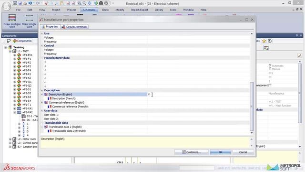Switch to Circuits, terminals tab
Image resolution: width=305 pixels, height=172 pixels.
tap(74, 27)
